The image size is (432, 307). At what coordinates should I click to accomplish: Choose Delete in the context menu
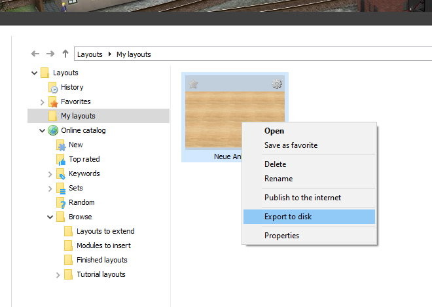pyautogui.click(x=309, y=164)
